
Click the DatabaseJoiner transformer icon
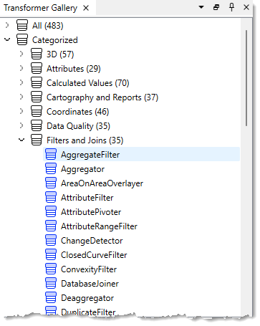(51, 283)
